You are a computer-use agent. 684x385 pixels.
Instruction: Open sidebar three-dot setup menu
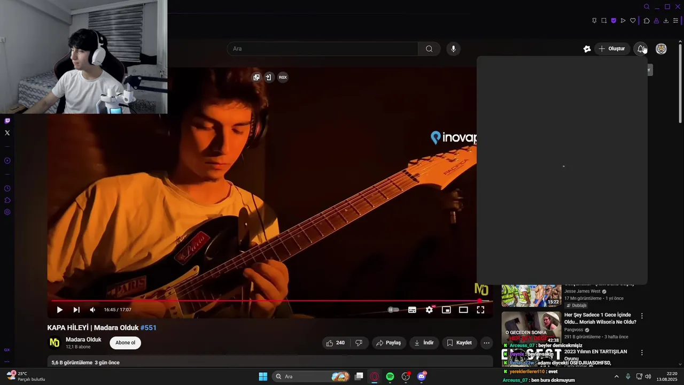[7, 361]
